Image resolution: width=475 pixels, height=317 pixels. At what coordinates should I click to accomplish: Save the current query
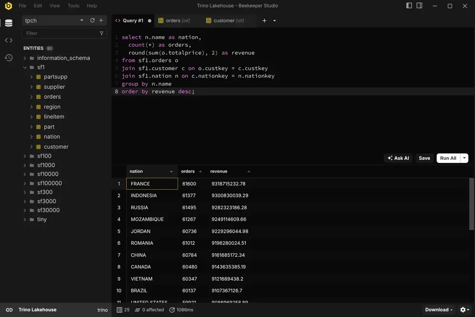[x=424, y=158]
